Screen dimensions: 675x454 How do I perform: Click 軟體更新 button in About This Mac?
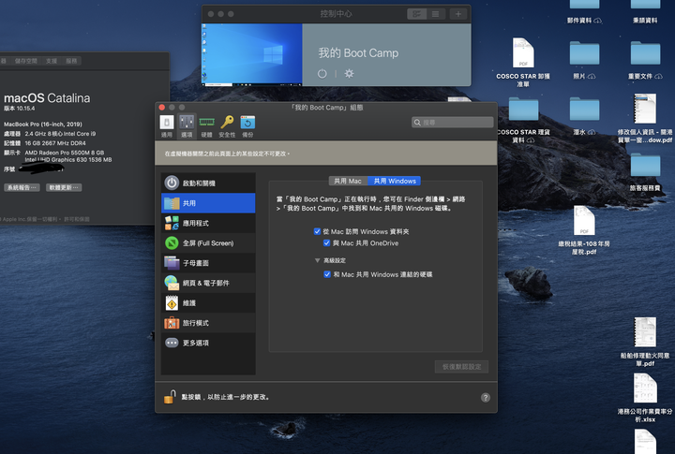coord(64,187)
